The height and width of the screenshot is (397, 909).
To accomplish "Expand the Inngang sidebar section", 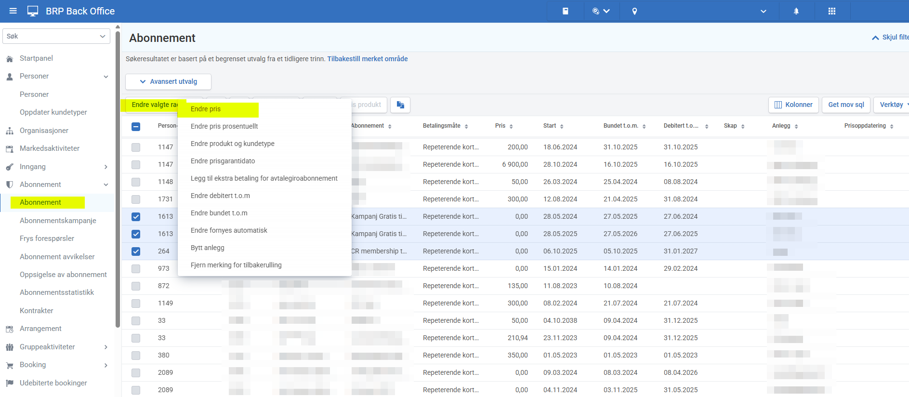I will point(105,167).
